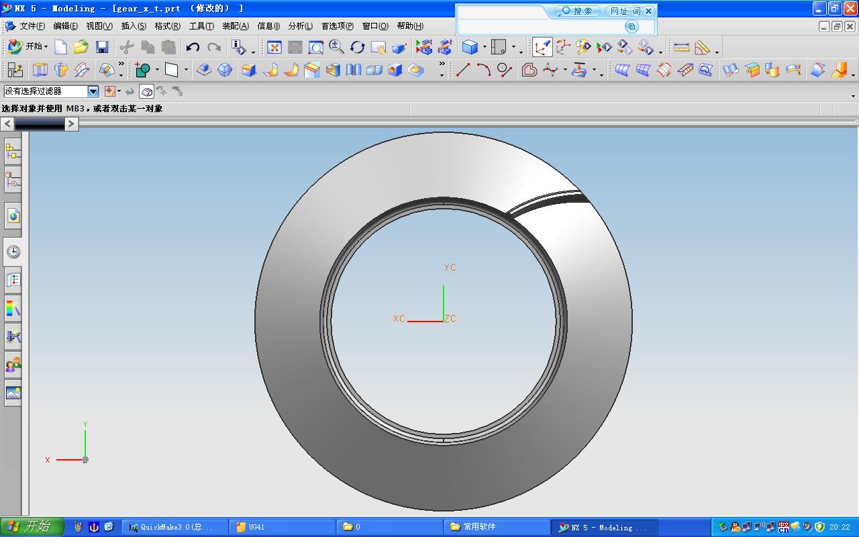This screenshot has width=859, height=537.
Task: Click the Measure angle icon
Action: (x=703, y=47)
